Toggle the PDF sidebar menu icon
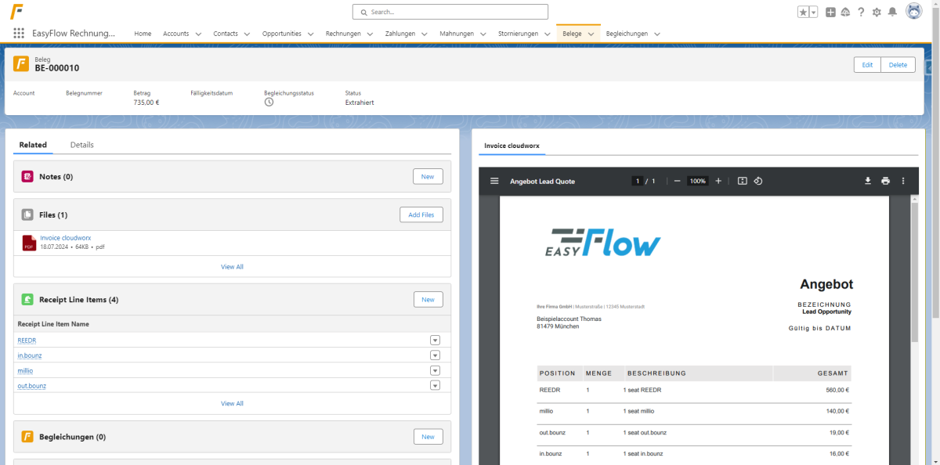940x465 pixels. pos(494,181)
